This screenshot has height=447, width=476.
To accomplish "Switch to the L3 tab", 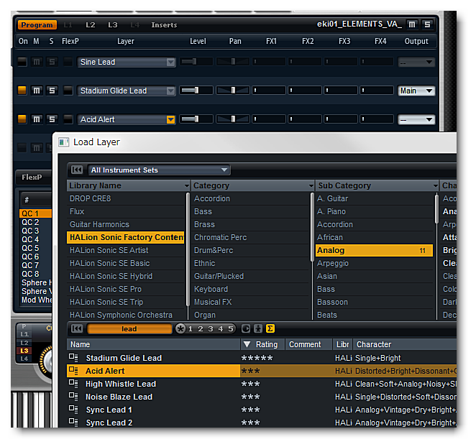I will pos(113,25).
